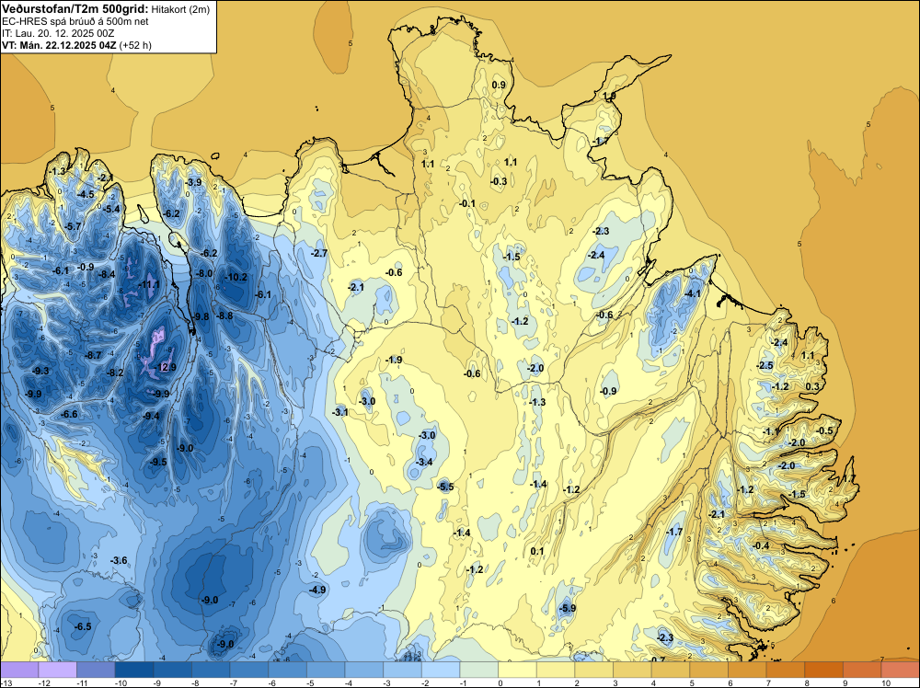Select legend swatch between -12 and -11
Viewport: 920px width, 688px height.
click(x=57, y=670)
